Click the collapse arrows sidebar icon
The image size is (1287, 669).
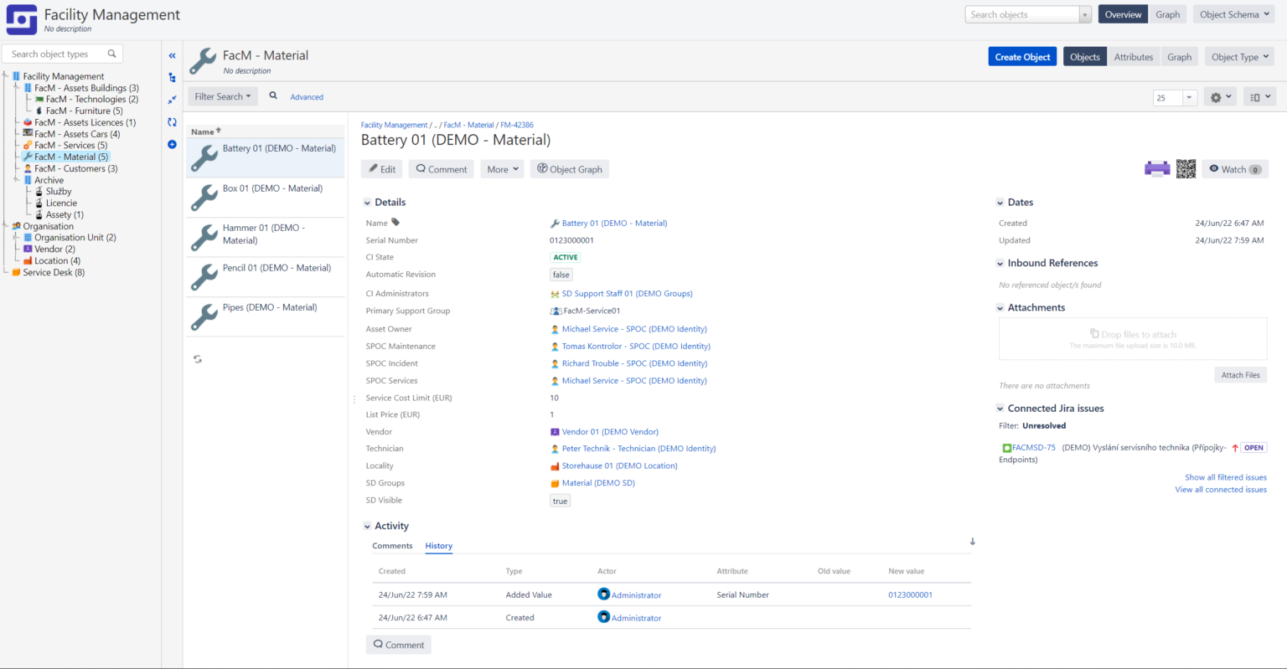point(172,100)
